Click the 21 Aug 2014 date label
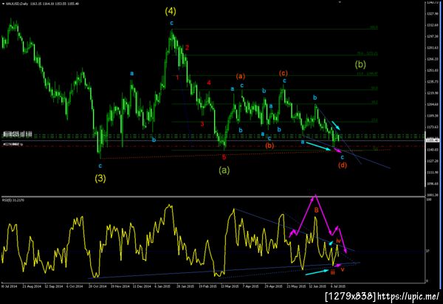The image size is (443, 304). coord(32,286)
